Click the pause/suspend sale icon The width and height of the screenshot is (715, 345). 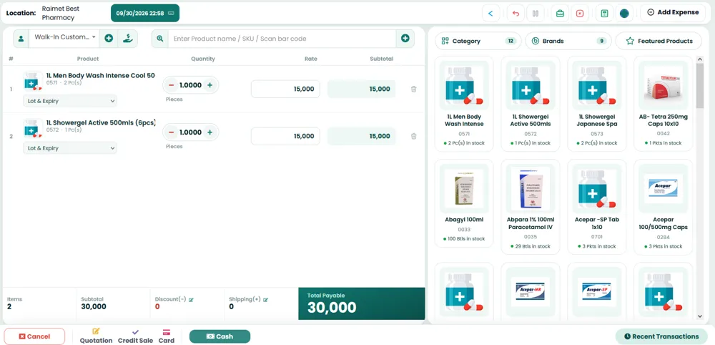pyautogui.click(x=536, y=13)
